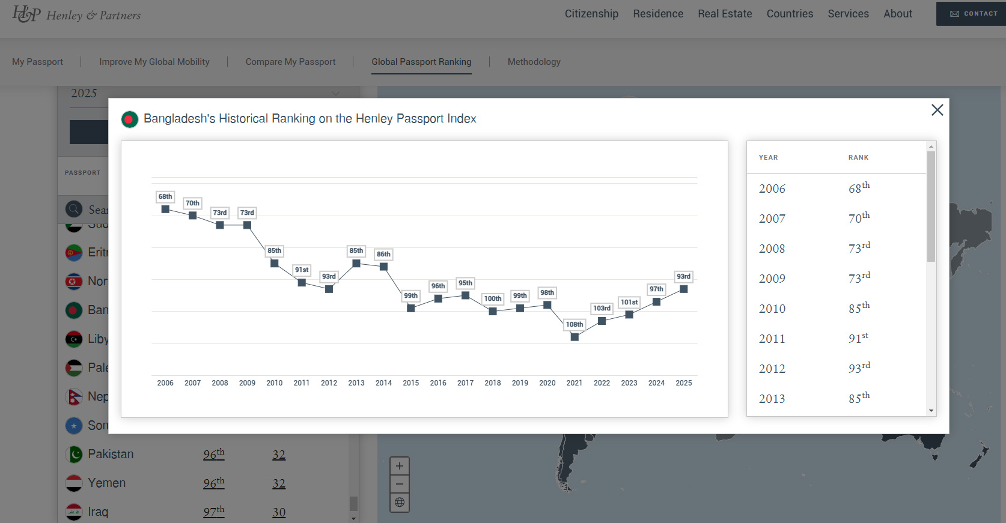Open the Residence menu
The image size is (1006, 523).
point(658,14)
